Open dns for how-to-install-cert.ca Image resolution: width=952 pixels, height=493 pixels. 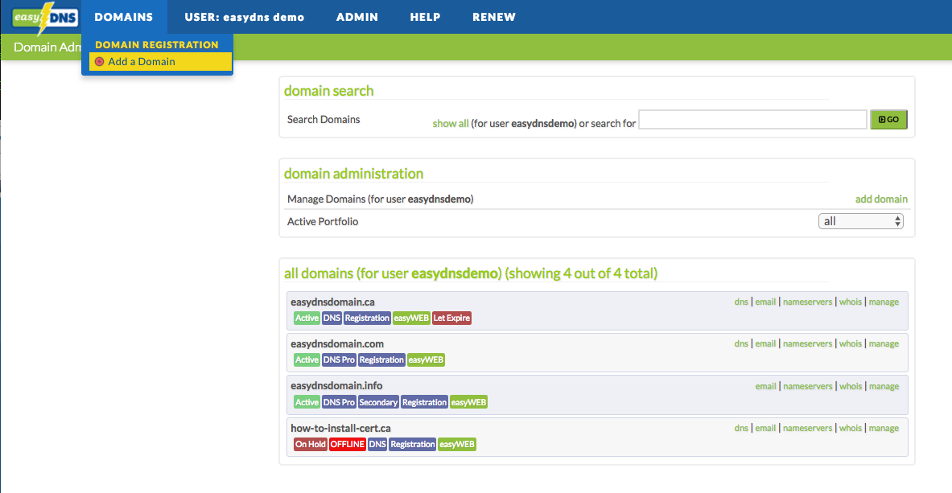[741, 428]
